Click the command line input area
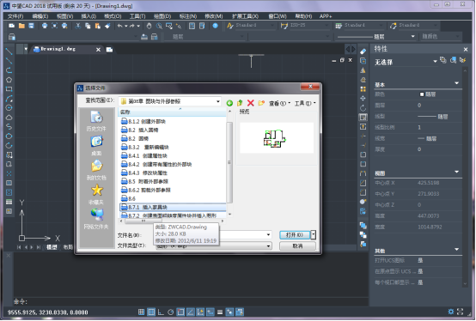This screenshot has width=476, height=321. (192, 301)
